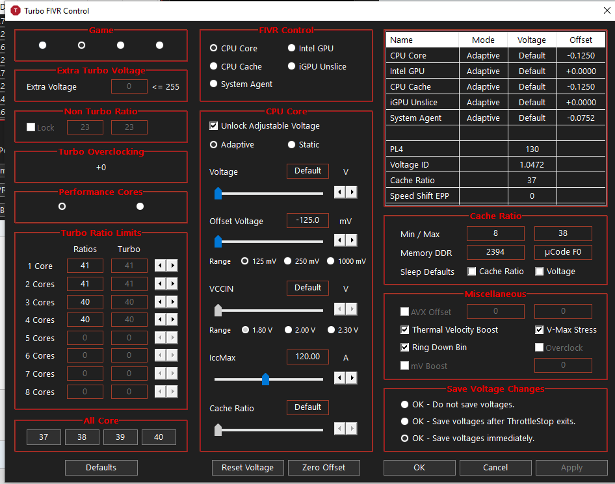Click the 1 Core Ratios field
615x484 pixels.
(85, 266)
